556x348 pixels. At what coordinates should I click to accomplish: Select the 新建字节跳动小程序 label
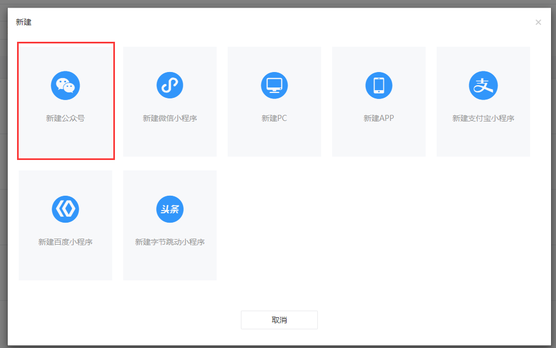pyautogui.click(x=170, y=242)
